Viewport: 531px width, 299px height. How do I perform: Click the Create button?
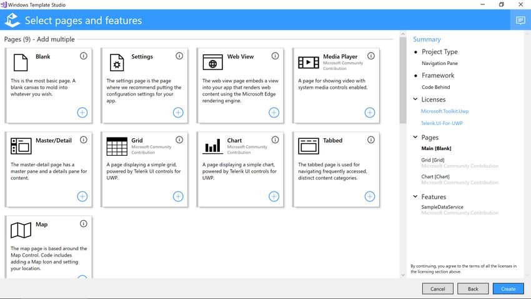click(508, 289)
